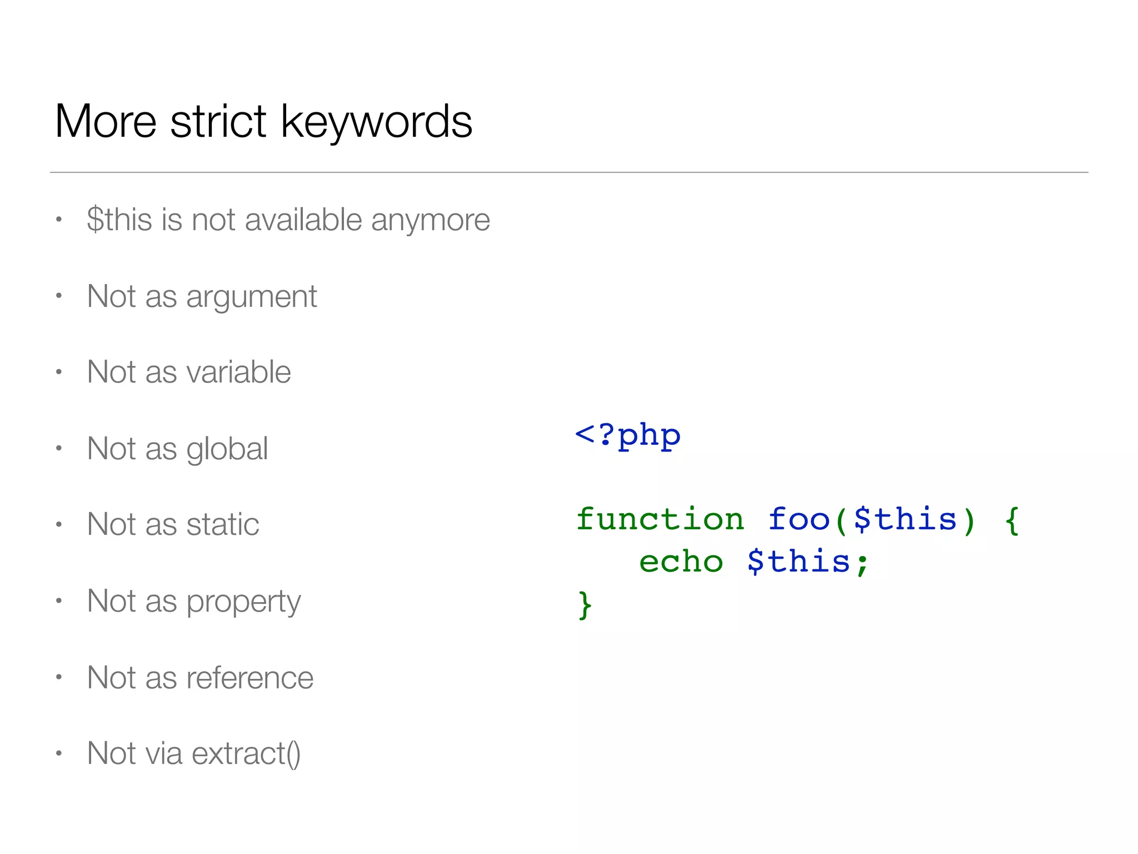The height and width of the screenshot is (854, 1138).
Task: Click on "Not as global" bullet text
Action: click(x=177, y=449)
